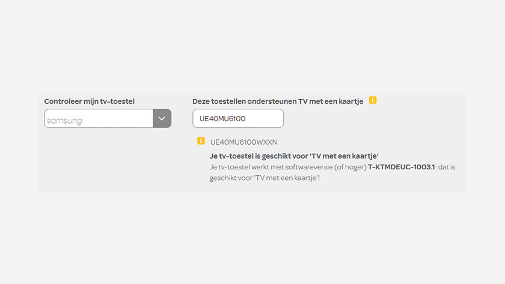Focus the UE40MU6100 model input field
Screen dimensions: 505x284
click(237, 118)
